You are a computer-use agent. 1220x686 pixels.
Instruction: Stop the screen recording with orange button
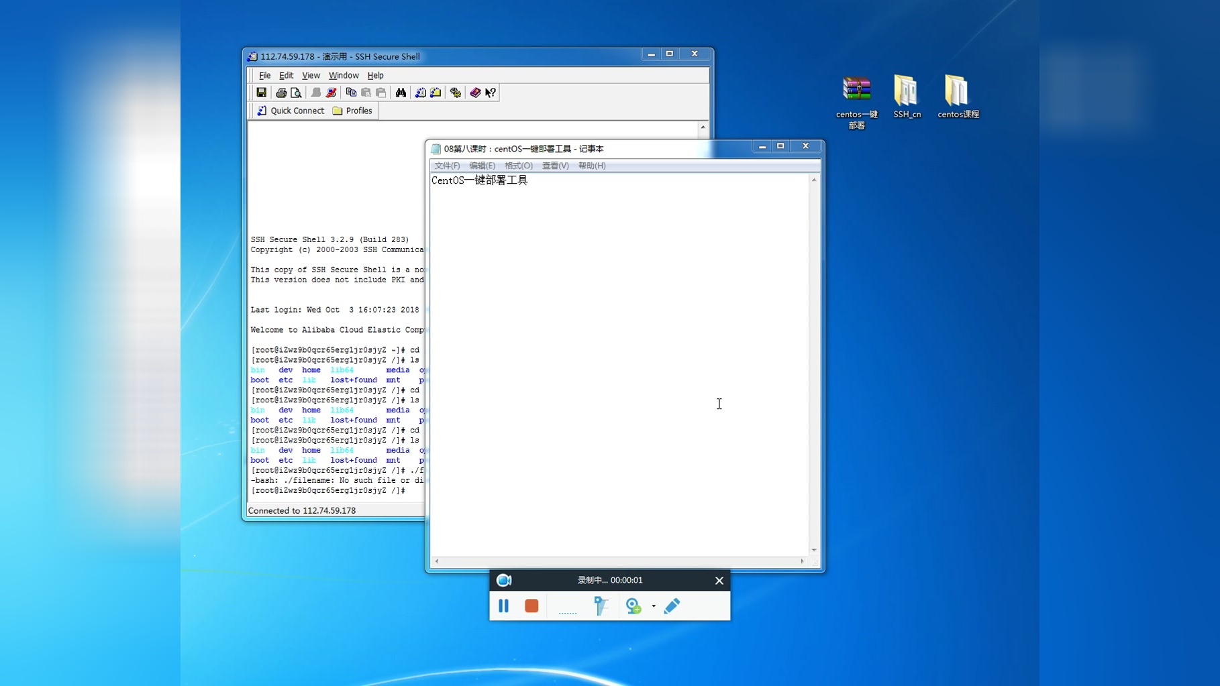(531, 606)
